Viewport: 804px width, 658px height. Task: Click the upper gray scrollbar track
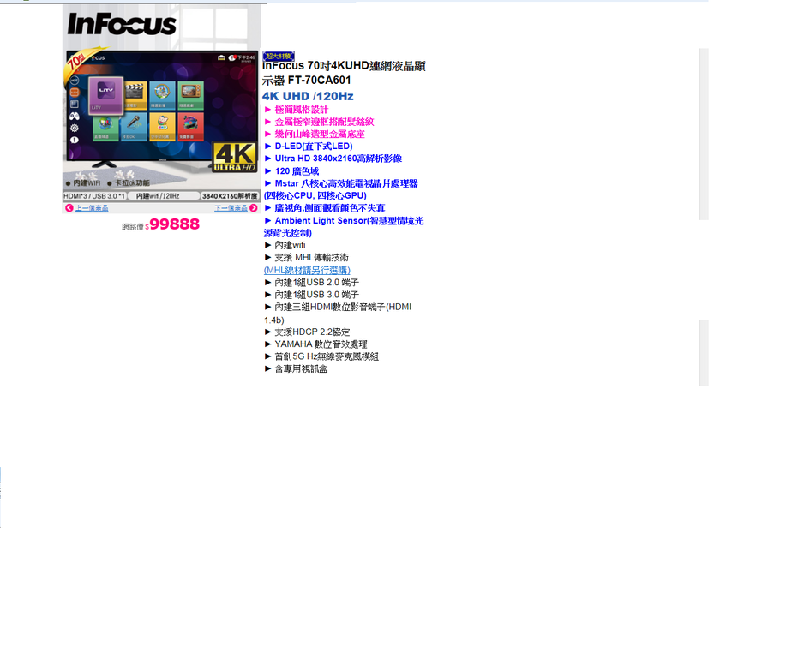click(x=704, y=135)
